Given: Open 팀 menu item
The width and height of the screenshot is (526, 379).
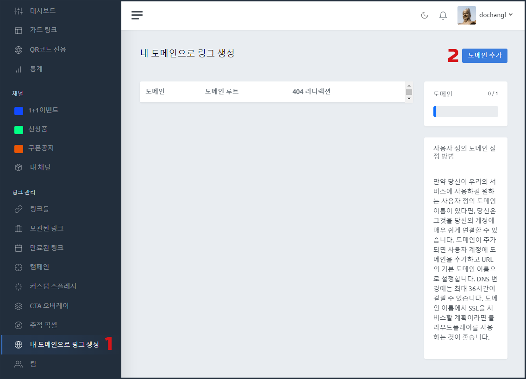Looking at the screenshot, I should [x=33, y=364].
